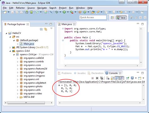The height and width of the screenshot is (113, 149).
Task: Expand org.opencv.core package
Action: tap(18, 65)
